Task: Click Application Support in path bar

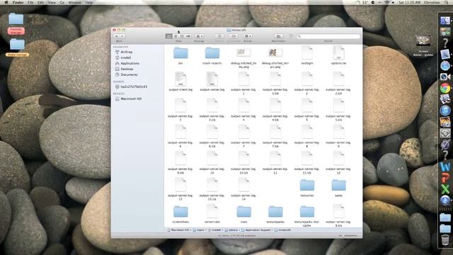Action: click(256, 230)
